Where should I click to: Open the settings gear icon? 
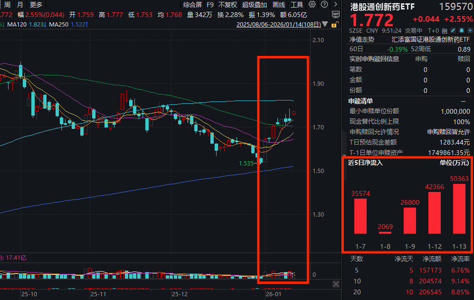click(313, 4)
